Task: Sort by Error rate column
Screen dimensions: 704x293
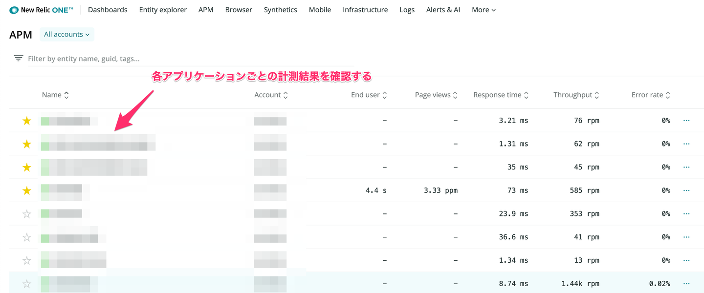Action: [x=668, y=95]
